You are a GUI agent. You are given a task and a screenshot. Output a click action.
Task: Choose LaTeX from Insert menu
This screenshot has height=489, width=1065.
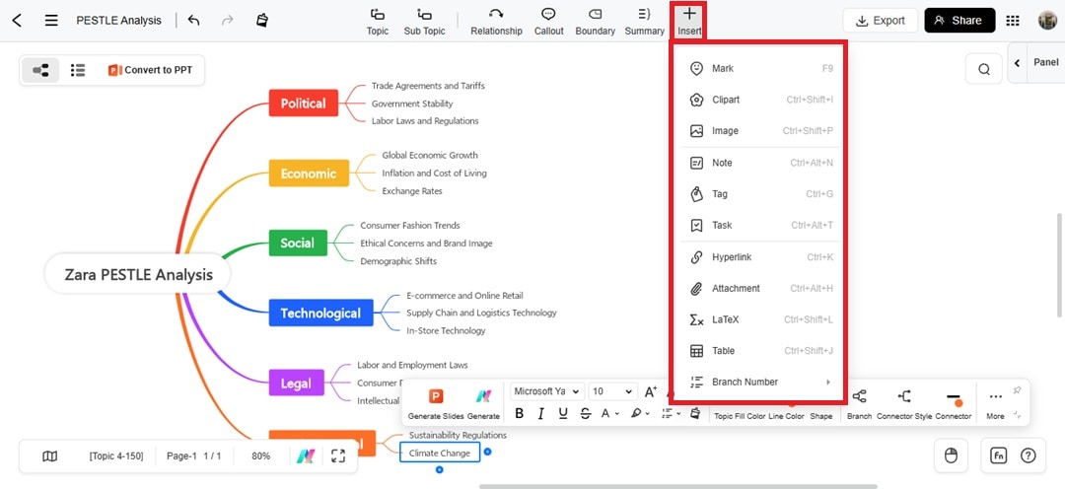click(760, 319)
